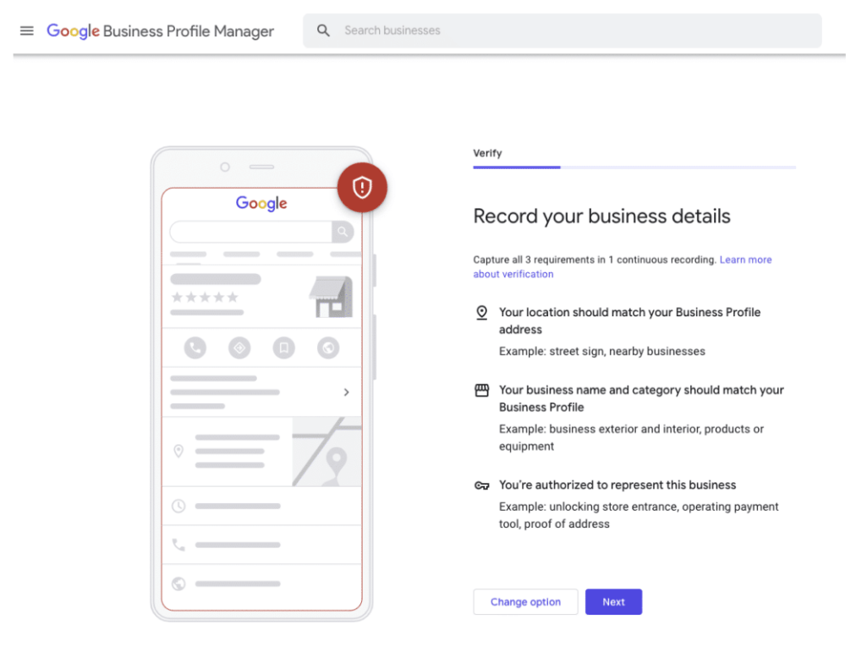Click the Google Business Profile Manager logo
Viewport: 856px width, 663px height.
pos(160,31)
